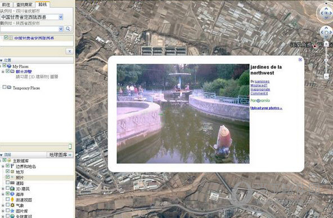This screenshot has height=218, width=333.
Task: Toggle the 边界和地名 layer checkbox
Action: [x=7, y=166]
